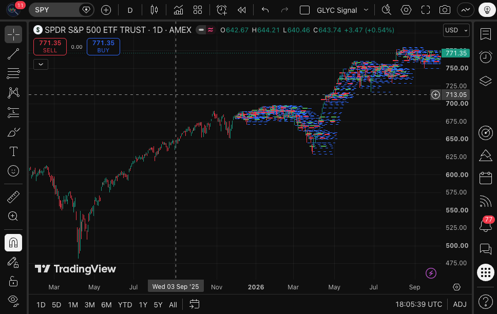Toggle lock all drawing tools
The image size is (497, 314).
[13, 282]
